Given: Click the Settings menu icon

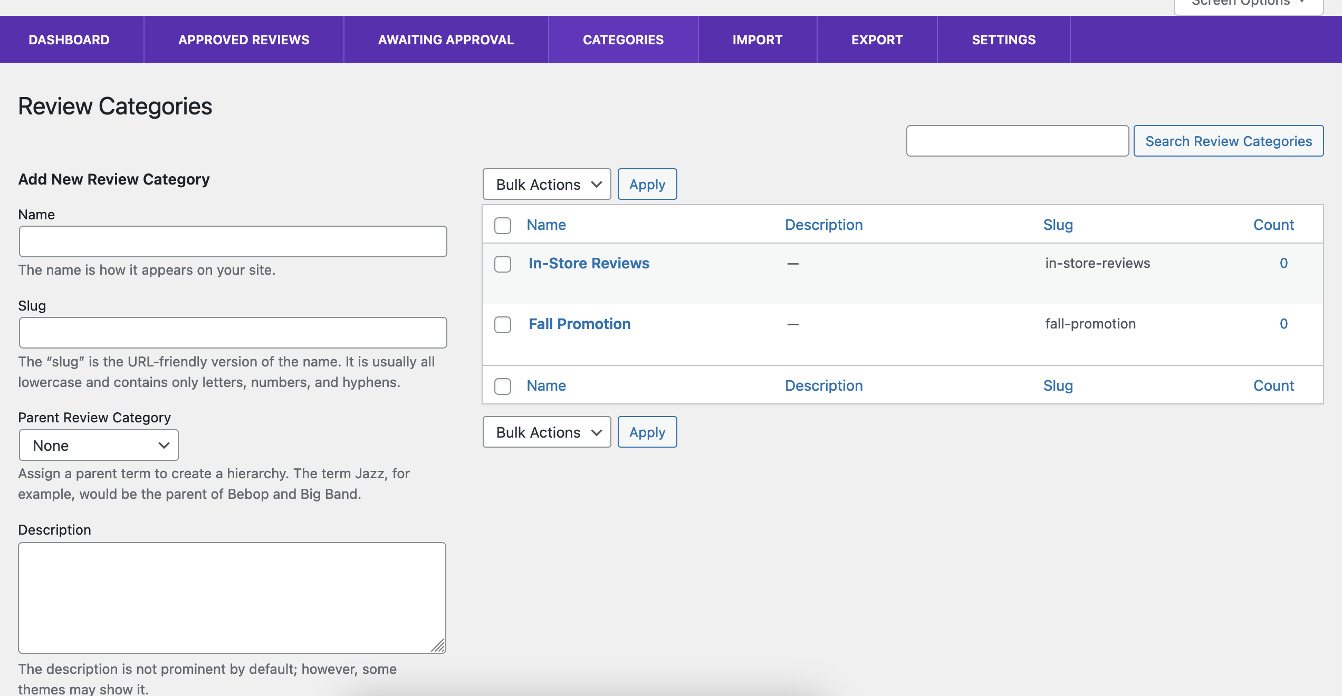Looking at the screenshot, I should [x=1004, y=39].
